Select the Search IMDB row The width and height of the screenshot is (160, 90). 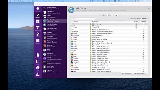[109, 54]
